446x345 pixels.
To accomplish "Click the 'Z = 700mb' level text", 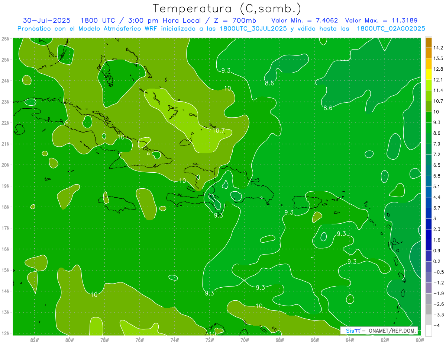I will (x=234, y=20).
